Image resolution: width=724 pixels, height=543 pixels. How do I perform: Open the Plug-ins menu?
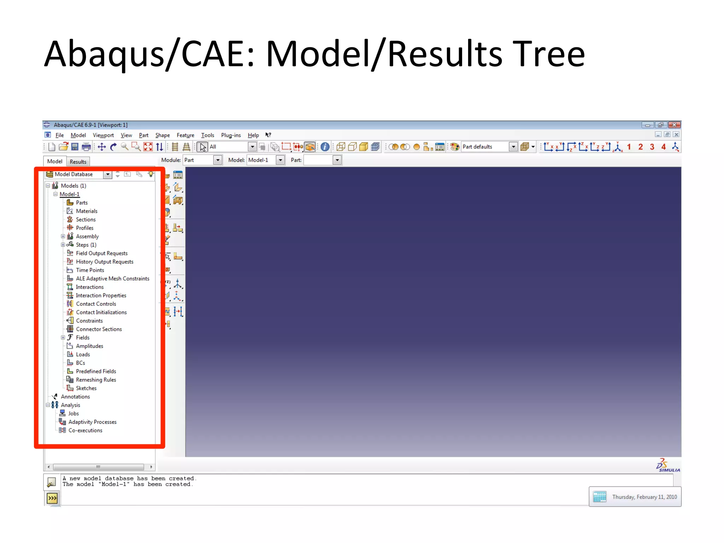coord(230,135)
